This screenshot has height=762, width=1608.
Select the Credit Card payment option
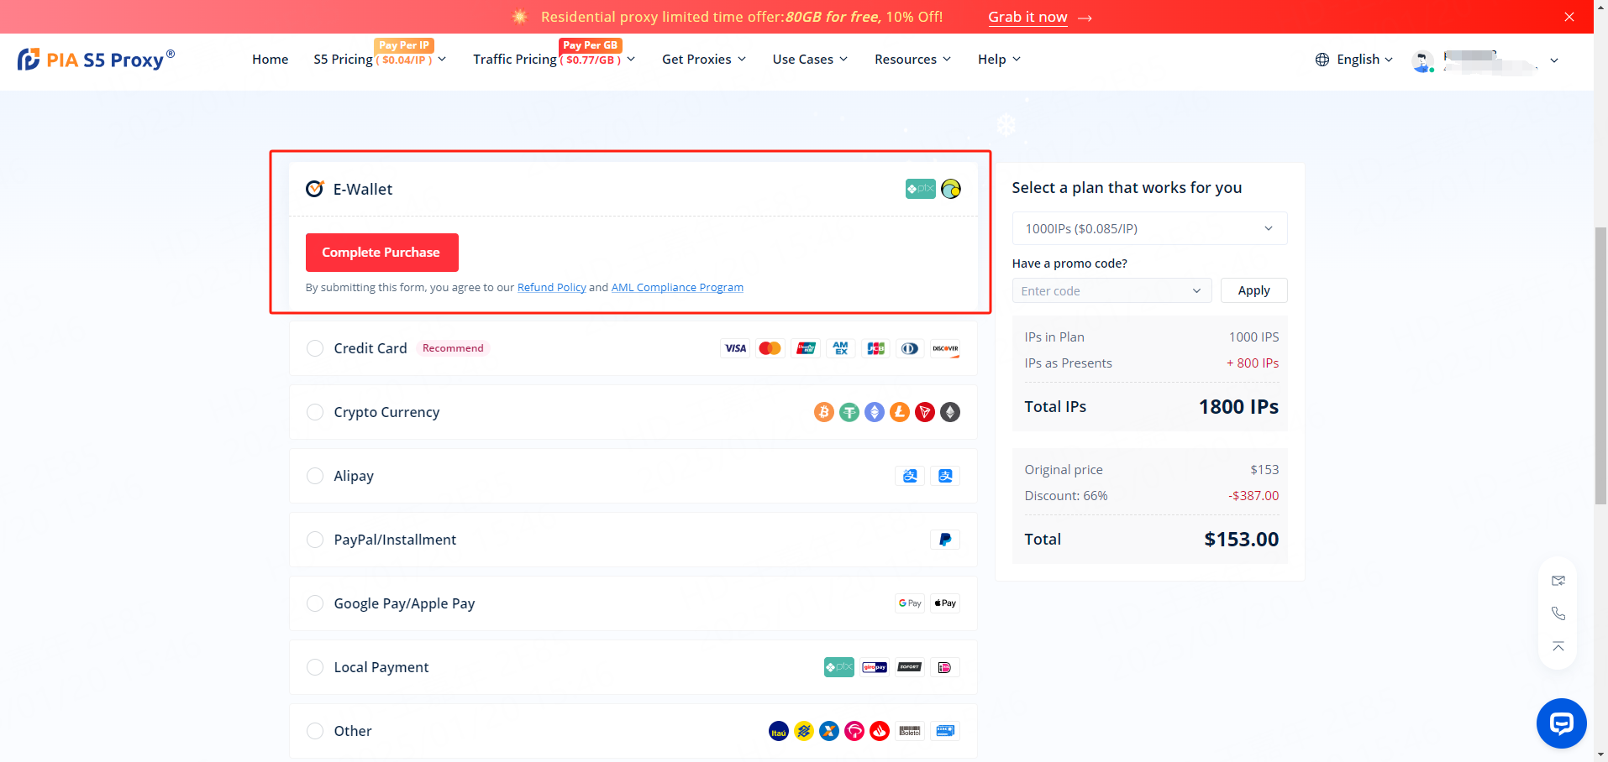click(315, 348)
